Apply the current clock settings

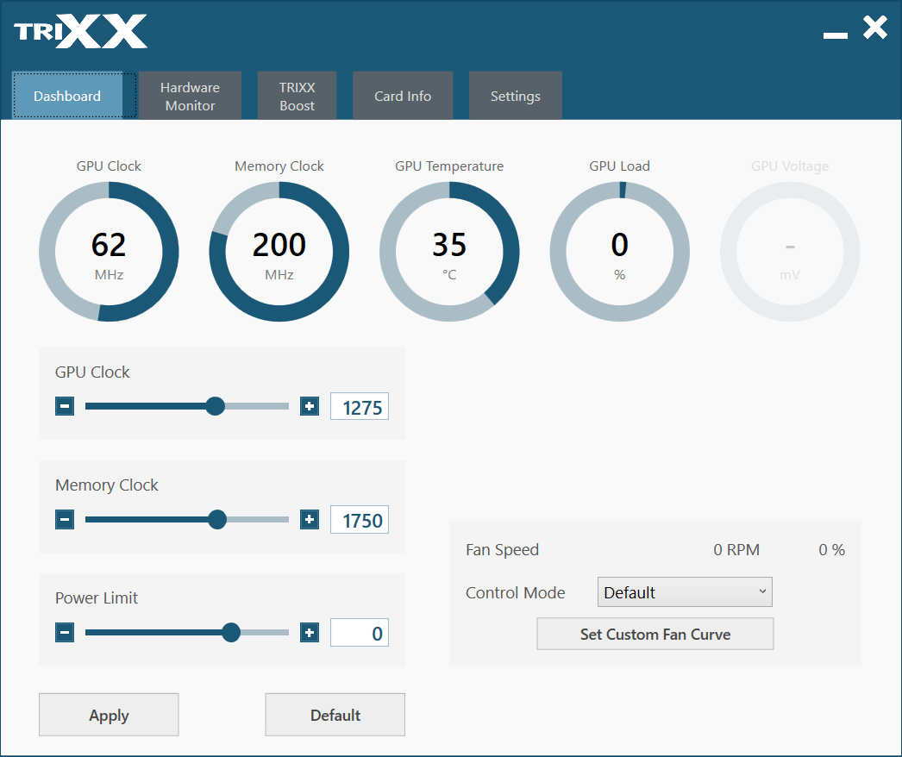[x=109, y=715]
